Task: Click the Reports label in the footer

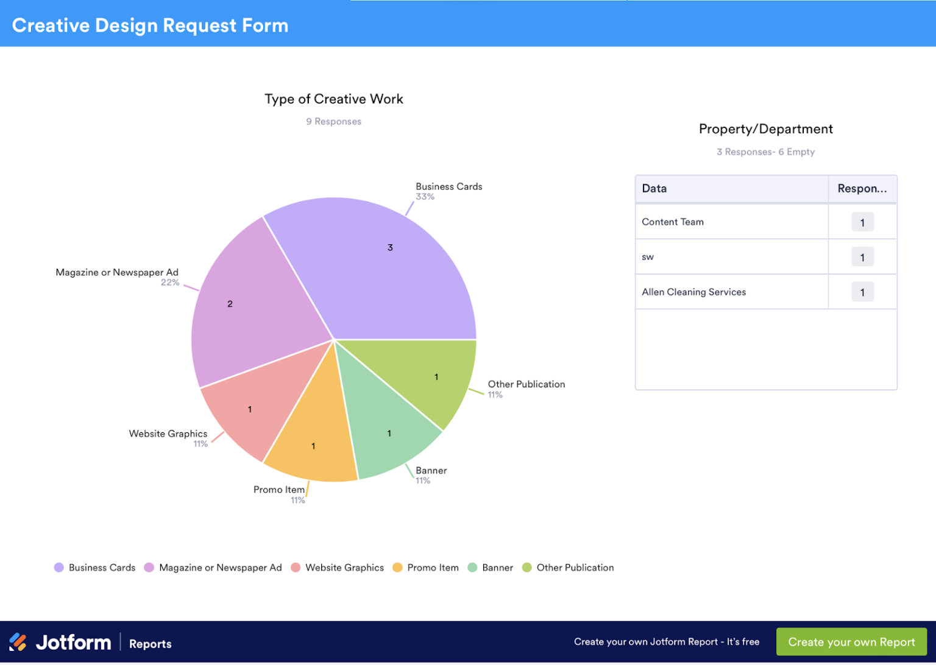Action: click(150, 644)
